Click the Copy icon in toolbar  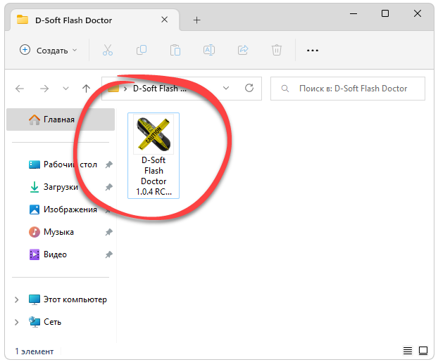(142, 50)
